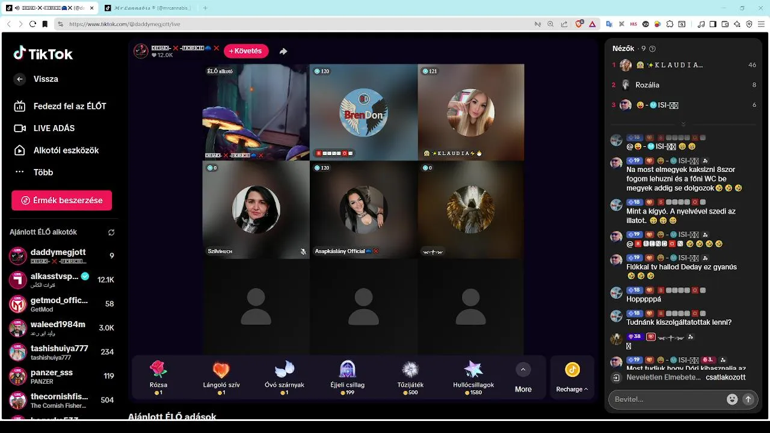The image size is (770, 433).
Task: Select Asapkáslány Official guest tile
Action: 363,210
